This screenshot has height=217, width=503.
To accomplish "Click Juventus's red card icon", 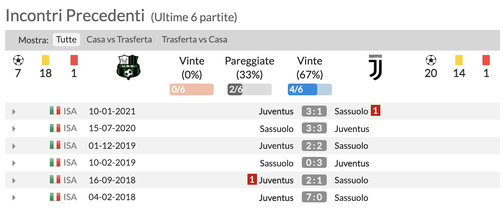I will tap(486, 60).
